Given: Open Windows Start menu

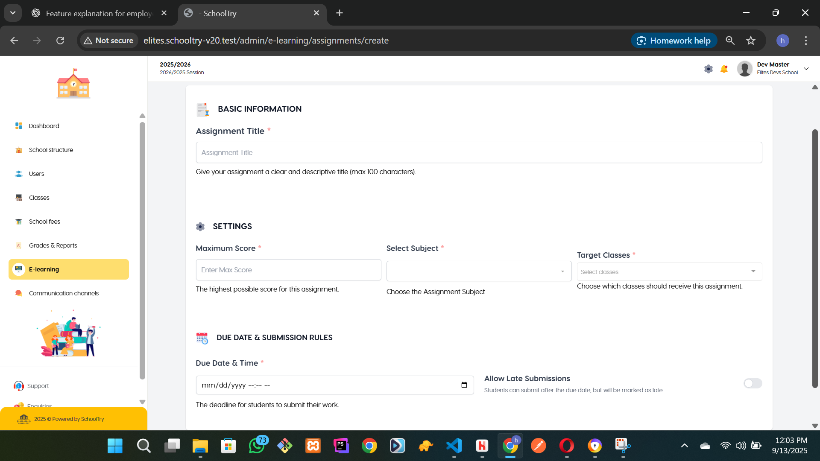Looking at the screenshot, I should click(x=115, y=446).
